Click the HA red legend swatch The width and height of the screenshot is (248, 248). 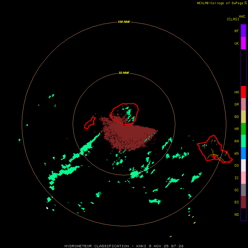[x=243, y=92]
